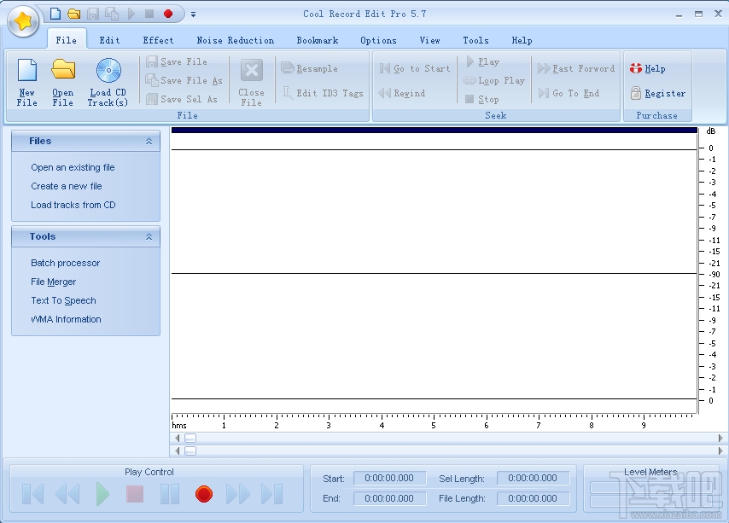Collapse the Tools panel
729x523 pixels.
click(x=149, y=237)
